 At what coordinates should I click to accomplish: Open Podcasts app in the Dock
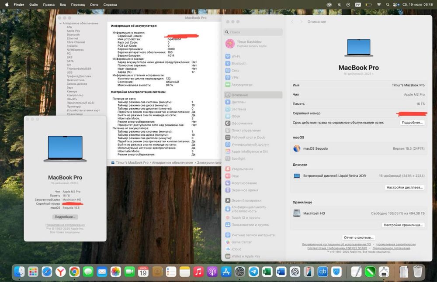pos(212,272)
